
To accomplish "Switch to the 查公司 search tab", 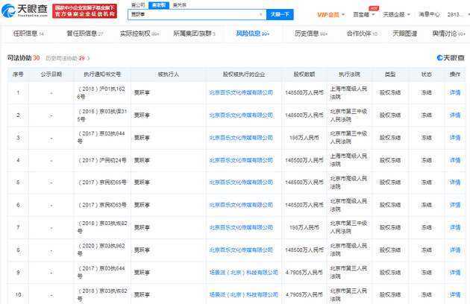I will [138, 5].
